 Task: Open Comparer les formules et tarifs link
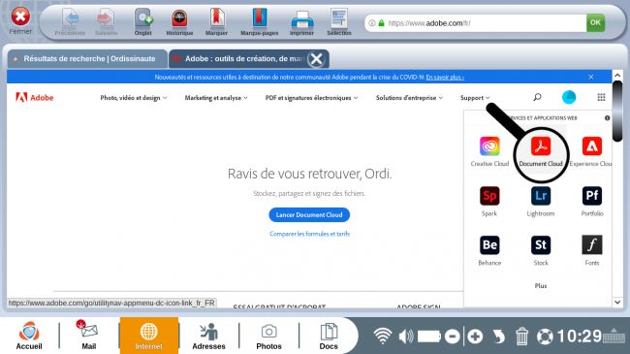pos(310,234)
